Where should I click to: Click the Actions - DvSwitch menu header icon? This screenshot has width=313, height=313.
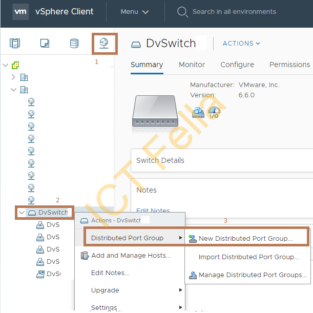click(84, 221)
